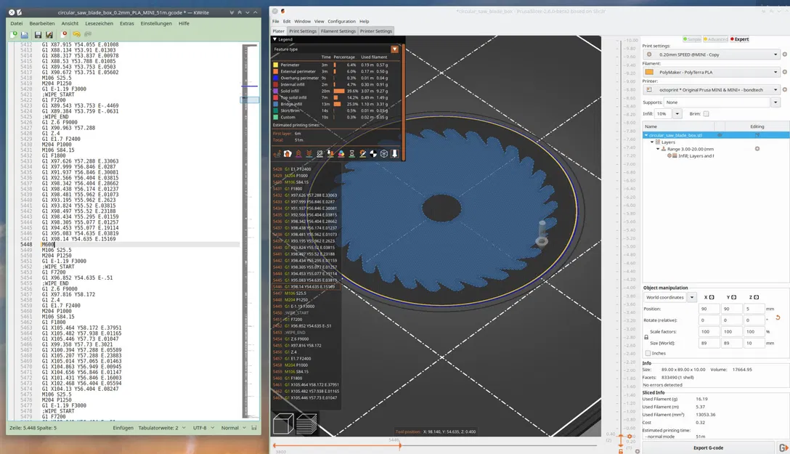Click the layers preview view icon
Screen dimensions: 790x454
(x=306, y=423)
